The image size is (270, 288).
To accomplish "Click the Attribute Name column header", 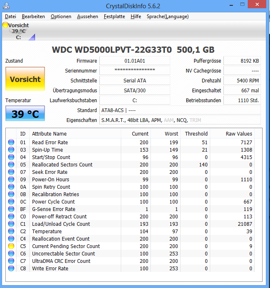I will point(75,134).
